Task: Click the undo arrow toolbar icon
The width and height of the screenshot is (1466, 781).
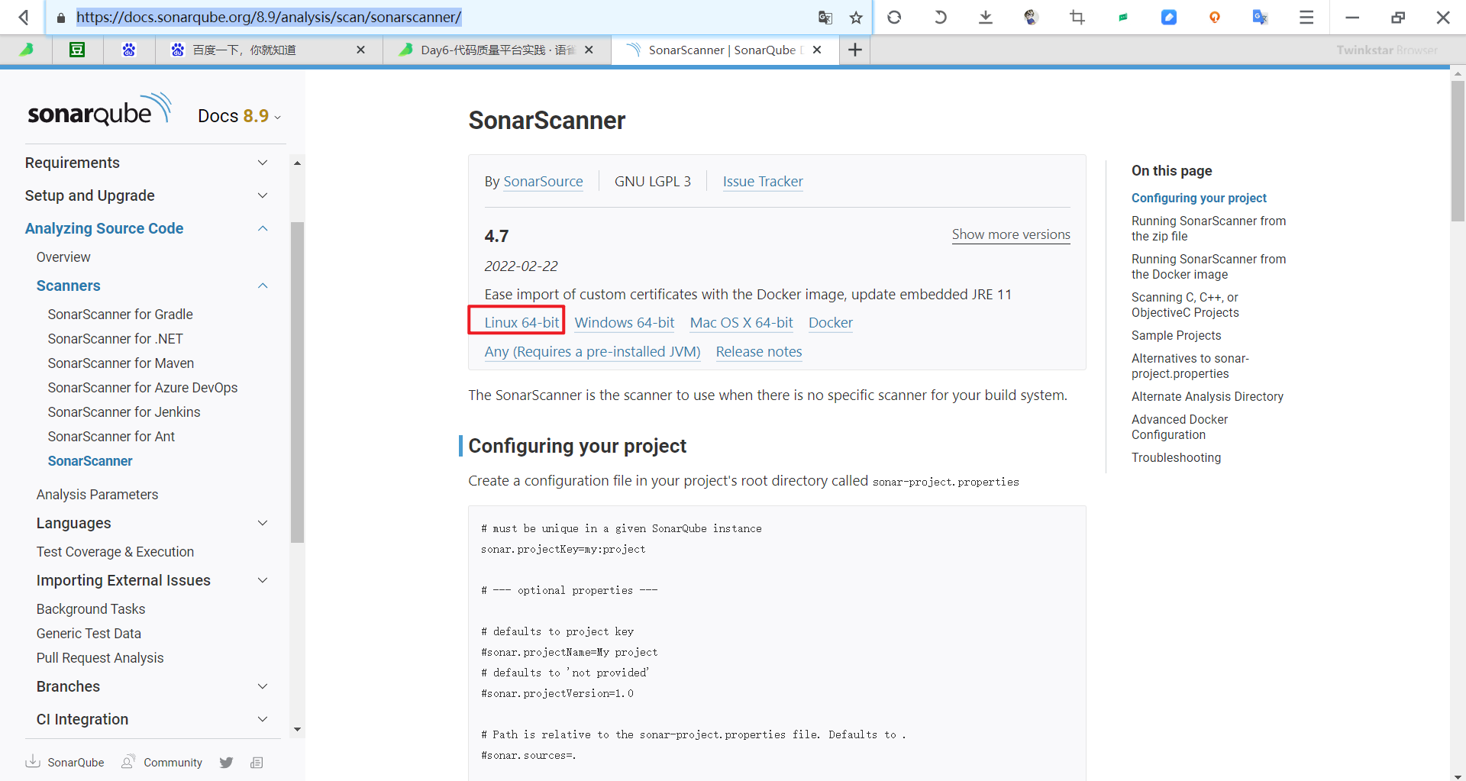Action: [940, 17]
